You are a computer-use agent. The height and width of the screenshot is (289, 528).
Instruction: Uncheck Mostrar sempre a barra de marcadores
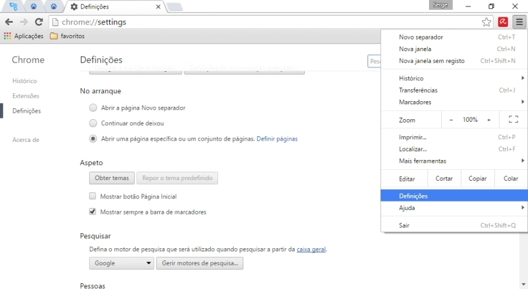pyautogui.click(x=93, y=212)
